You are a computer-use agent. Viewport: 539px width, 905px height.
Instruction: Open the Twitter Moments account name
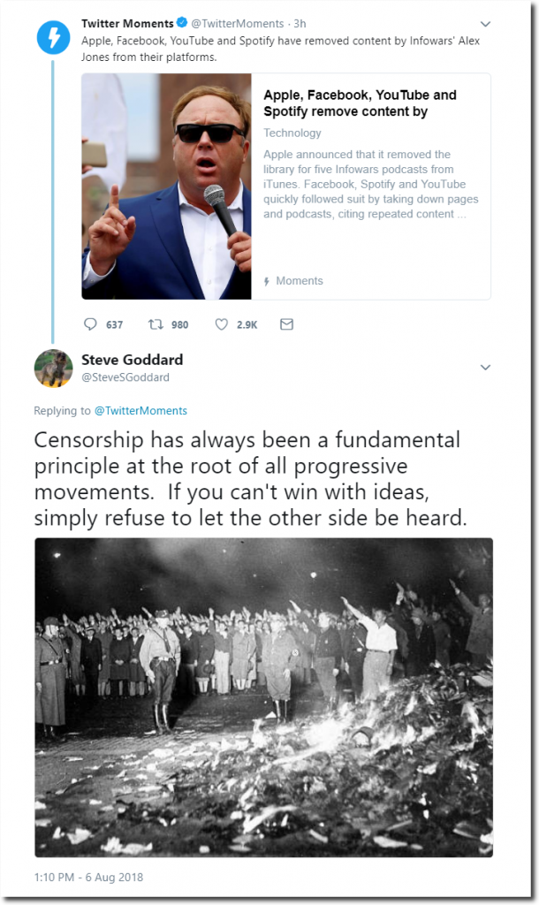[x=127, y=24]
